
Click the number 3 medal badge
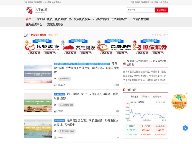click(x=99, y=43)
